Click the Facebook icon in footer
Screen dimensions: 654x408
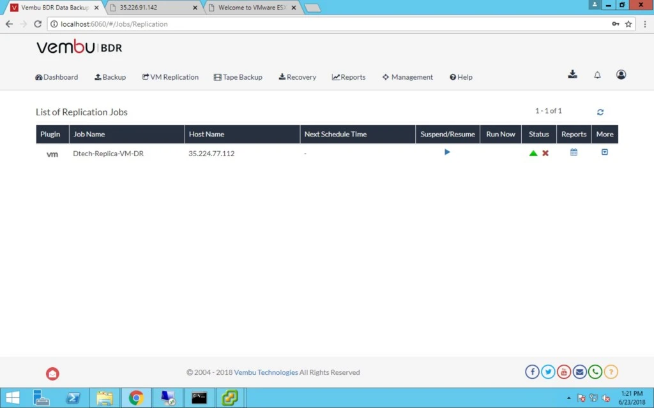point(532,372)
